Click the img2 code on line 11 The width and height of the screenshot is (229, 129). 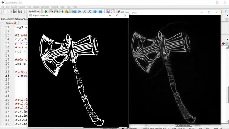pos(21,27)
